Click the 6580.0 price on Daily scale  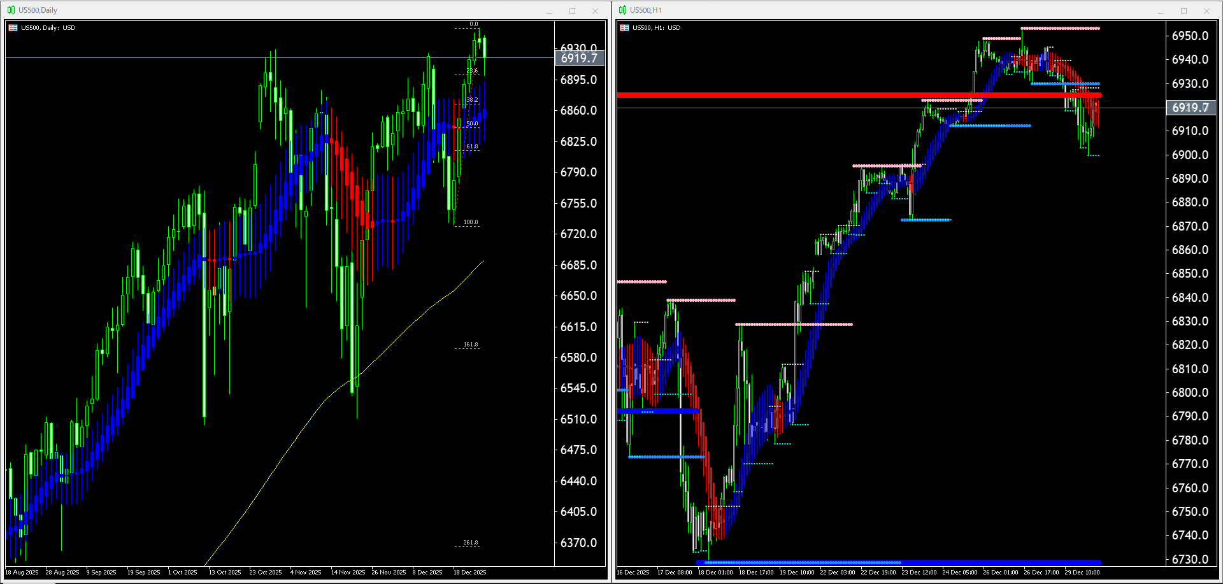pos(578,357)
